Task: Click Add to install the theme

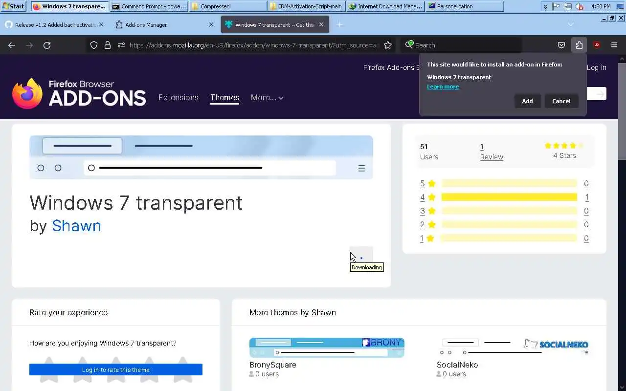Action: coord(527,101)
